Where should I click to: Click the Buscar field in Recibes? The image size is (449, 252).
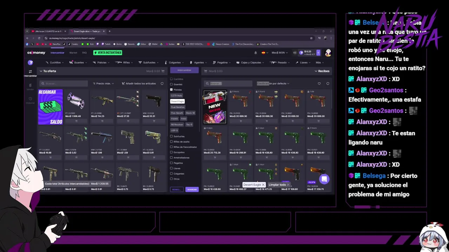(228, 84)
